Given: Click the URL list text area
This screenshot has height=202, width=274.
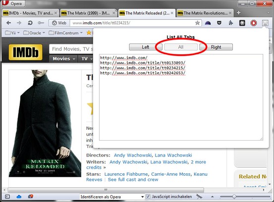Looking at the screenshot, I should tap(181, 97).
